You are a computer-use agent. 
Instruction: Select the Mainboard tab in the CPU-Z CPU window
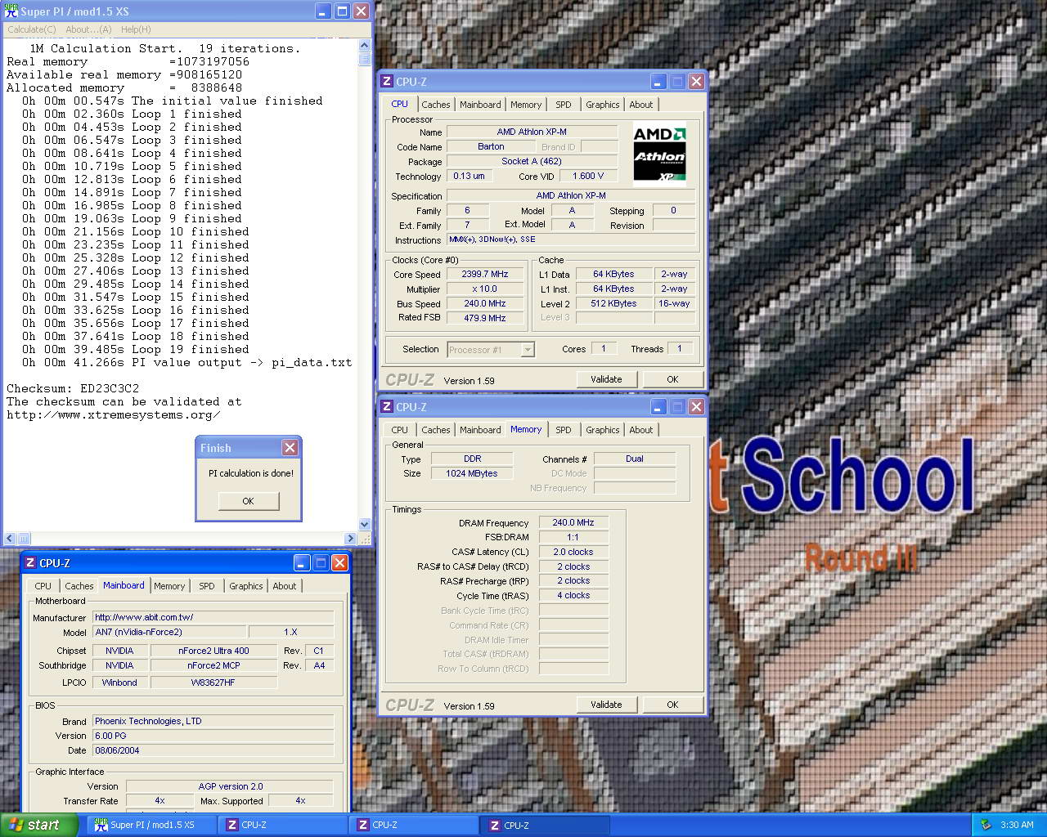(480, 105)
